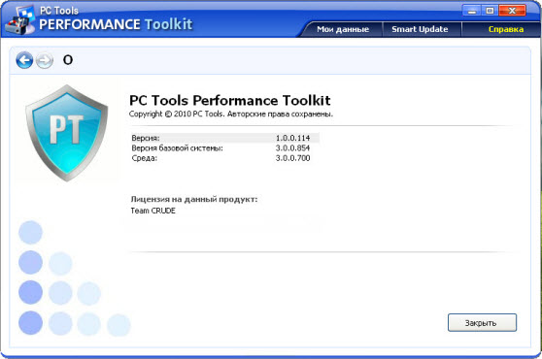The height and width of the screenshot is (359, 542).
Task: Switch to the Smart Update tab
Action: point(420,29)
